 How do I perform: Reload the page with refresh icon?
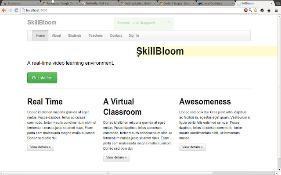[x=16, y=10]
